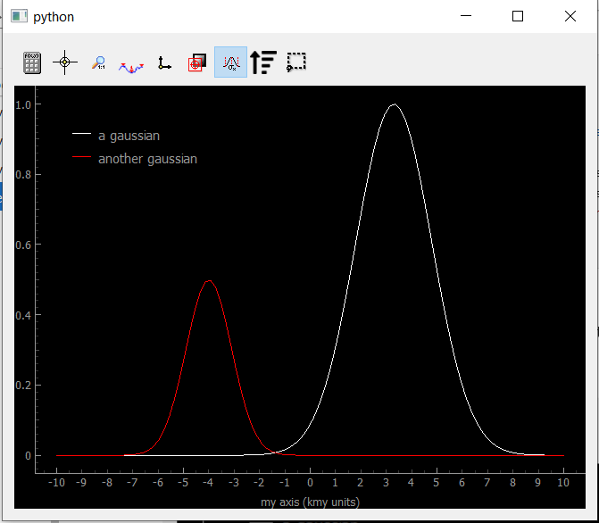Click the red line sample in legend
The height and width of the screenshot is (523, 599).
coord(81,157)
